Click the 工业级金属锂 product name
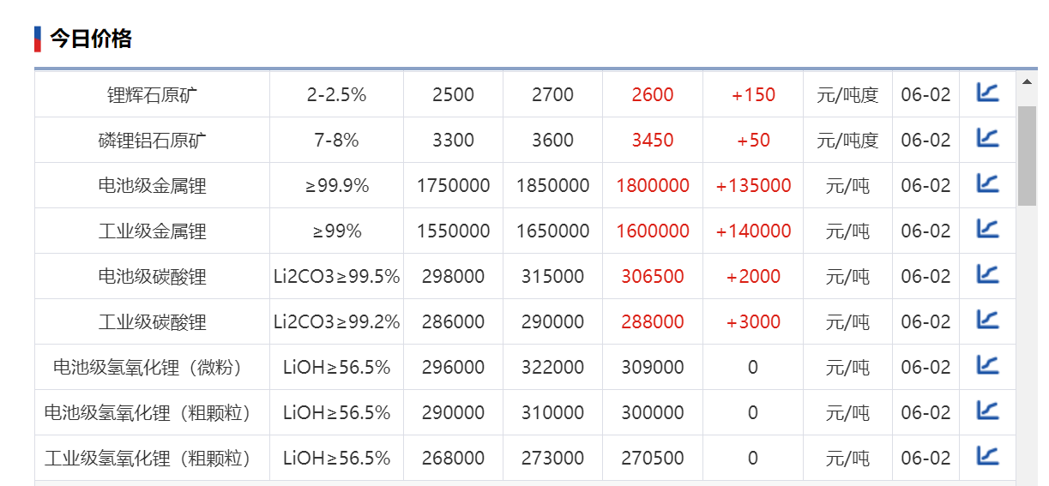Image resolution: width=1049 pixels, height=486 pixels. pyautogui.click(x=152, y=231)
